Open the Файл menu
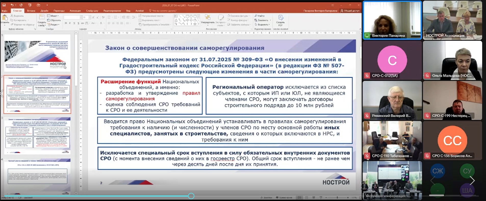 click(4, 11)
